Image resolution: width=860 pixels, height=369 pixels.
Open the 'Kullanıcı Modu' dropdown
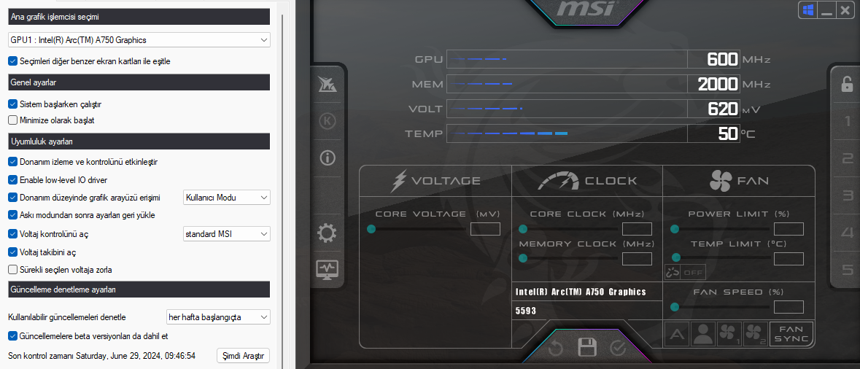pos(227,198)
